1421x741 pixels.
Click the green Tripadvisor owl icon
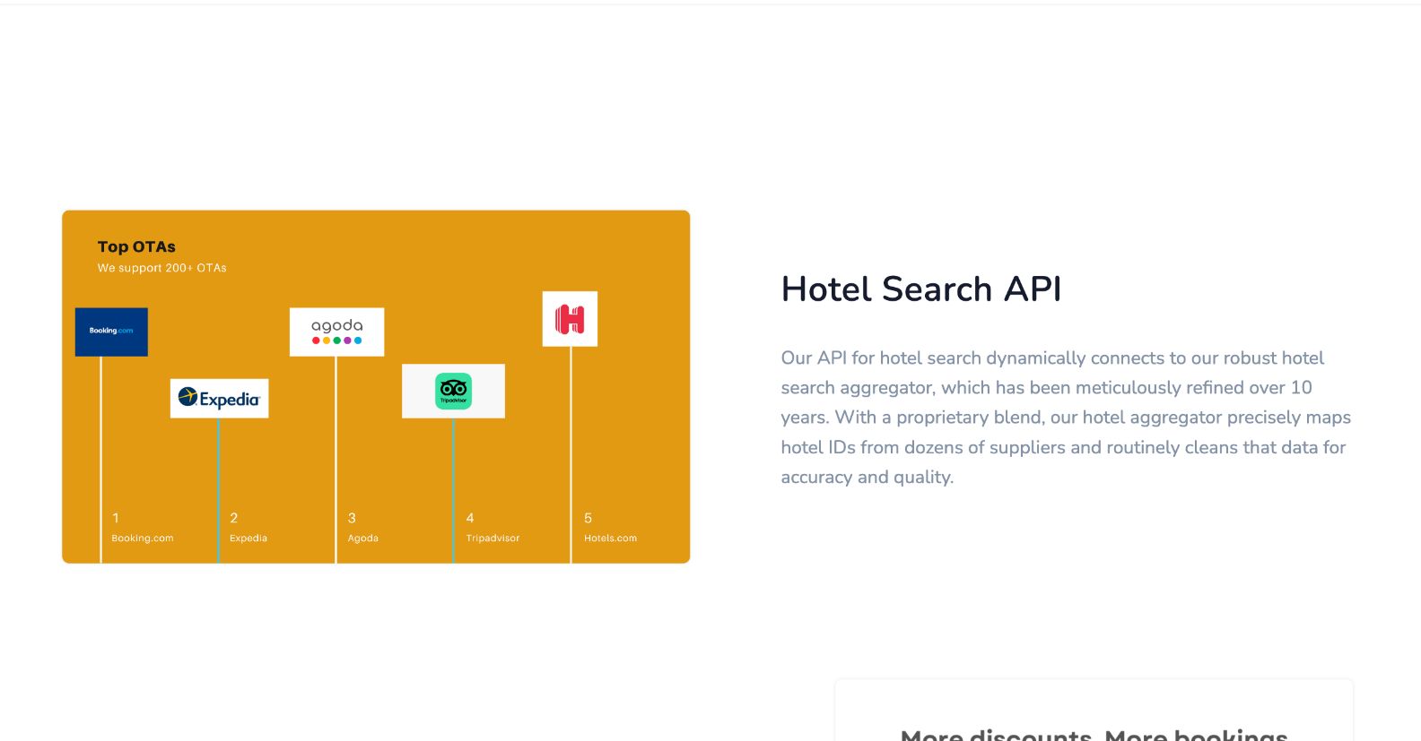453,391
